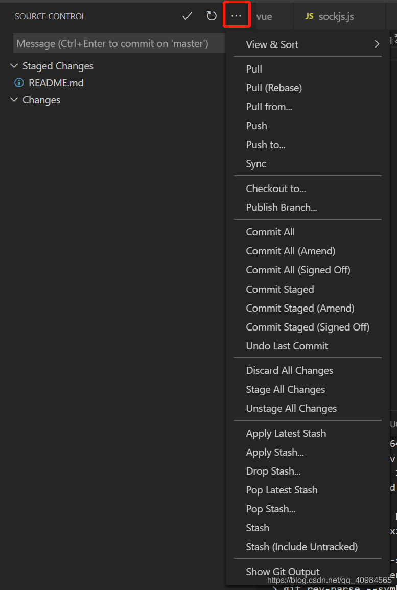Choose Commit All from the menu
Image resolution: width=397 pixels, height=590 pixels.
[270, 231]
